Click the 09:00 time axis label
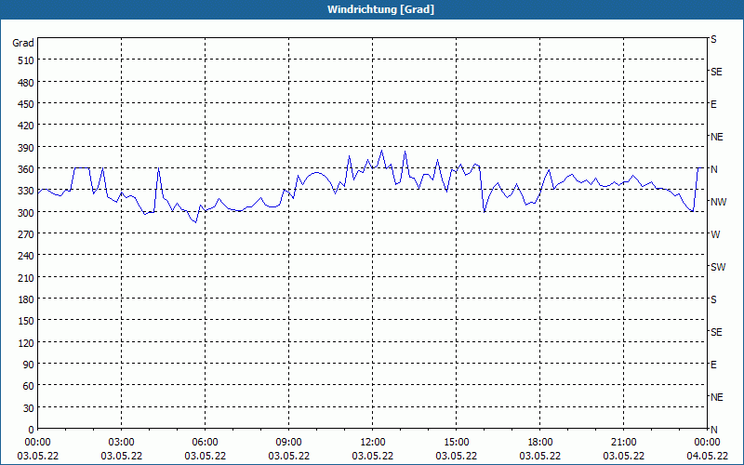 [x=288, y=443]
